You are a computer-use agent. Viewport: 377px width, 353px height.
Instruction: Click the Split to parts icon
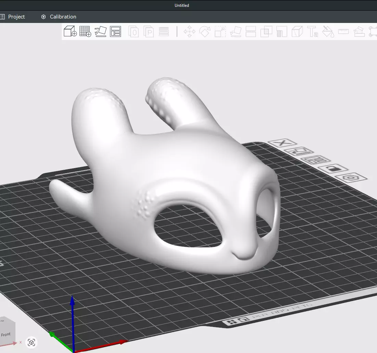[x=149, y=31]
